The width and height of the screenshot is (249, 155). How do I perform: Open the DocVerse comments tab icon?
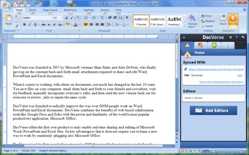(200, 45)
